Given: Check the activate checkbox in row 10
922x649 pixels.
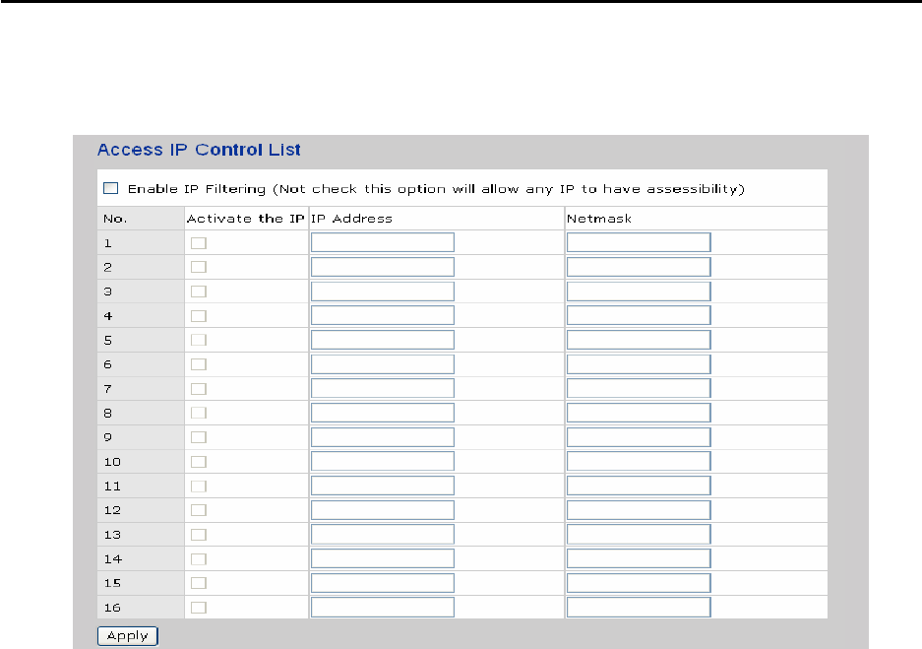Looking at the screenshot, I should (199, 461).
